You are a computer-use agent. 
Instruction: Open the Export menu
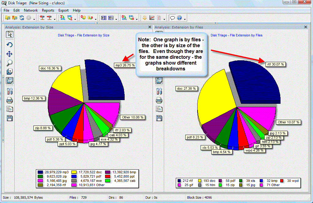pyautogui.click(x=63, y=10)
